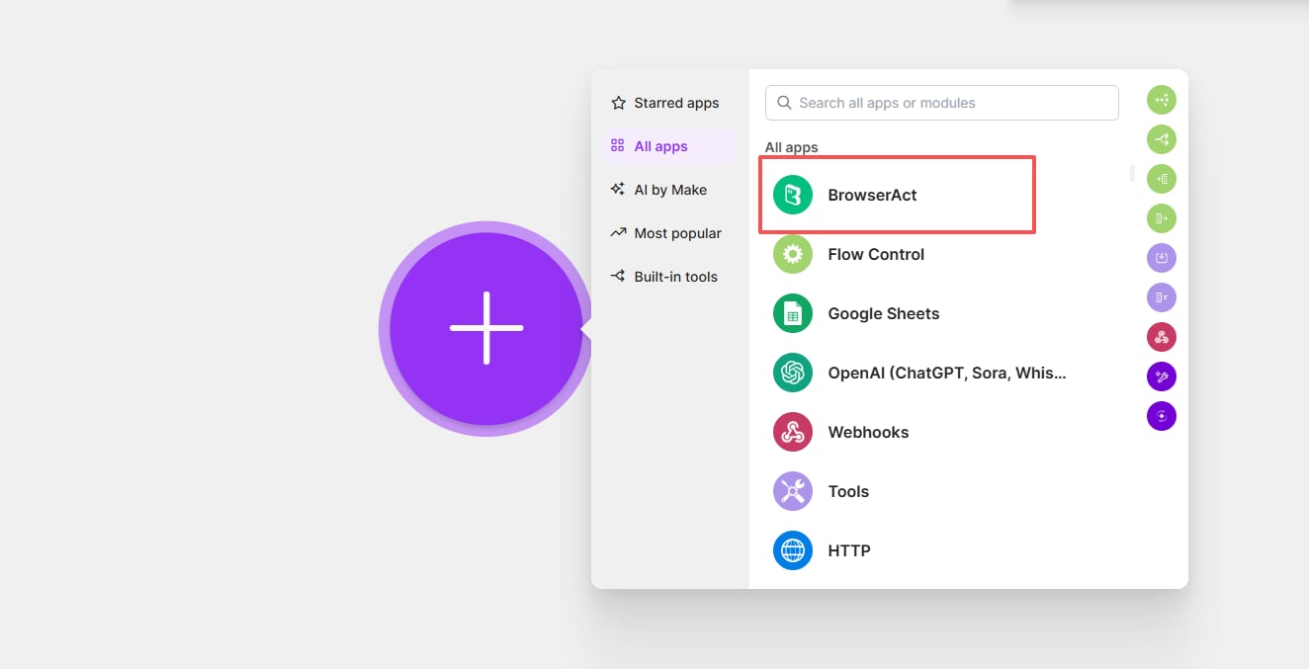Select the Flow Control app label
This screenshot has height=669, width=1309.
point(876,254)
